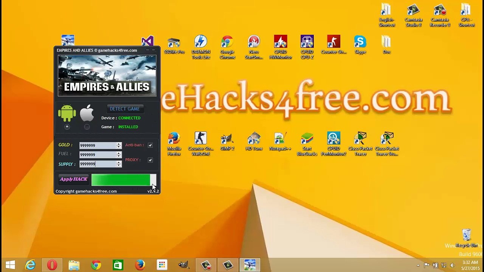Image resolution: width=484 pixels, height=272 pixels.
Task: Open Mozilla Firefox desktop shortcut
Action: point(174,144)
